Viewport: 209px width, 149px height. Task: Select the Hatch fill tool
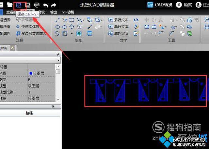[x=65, y=33]
